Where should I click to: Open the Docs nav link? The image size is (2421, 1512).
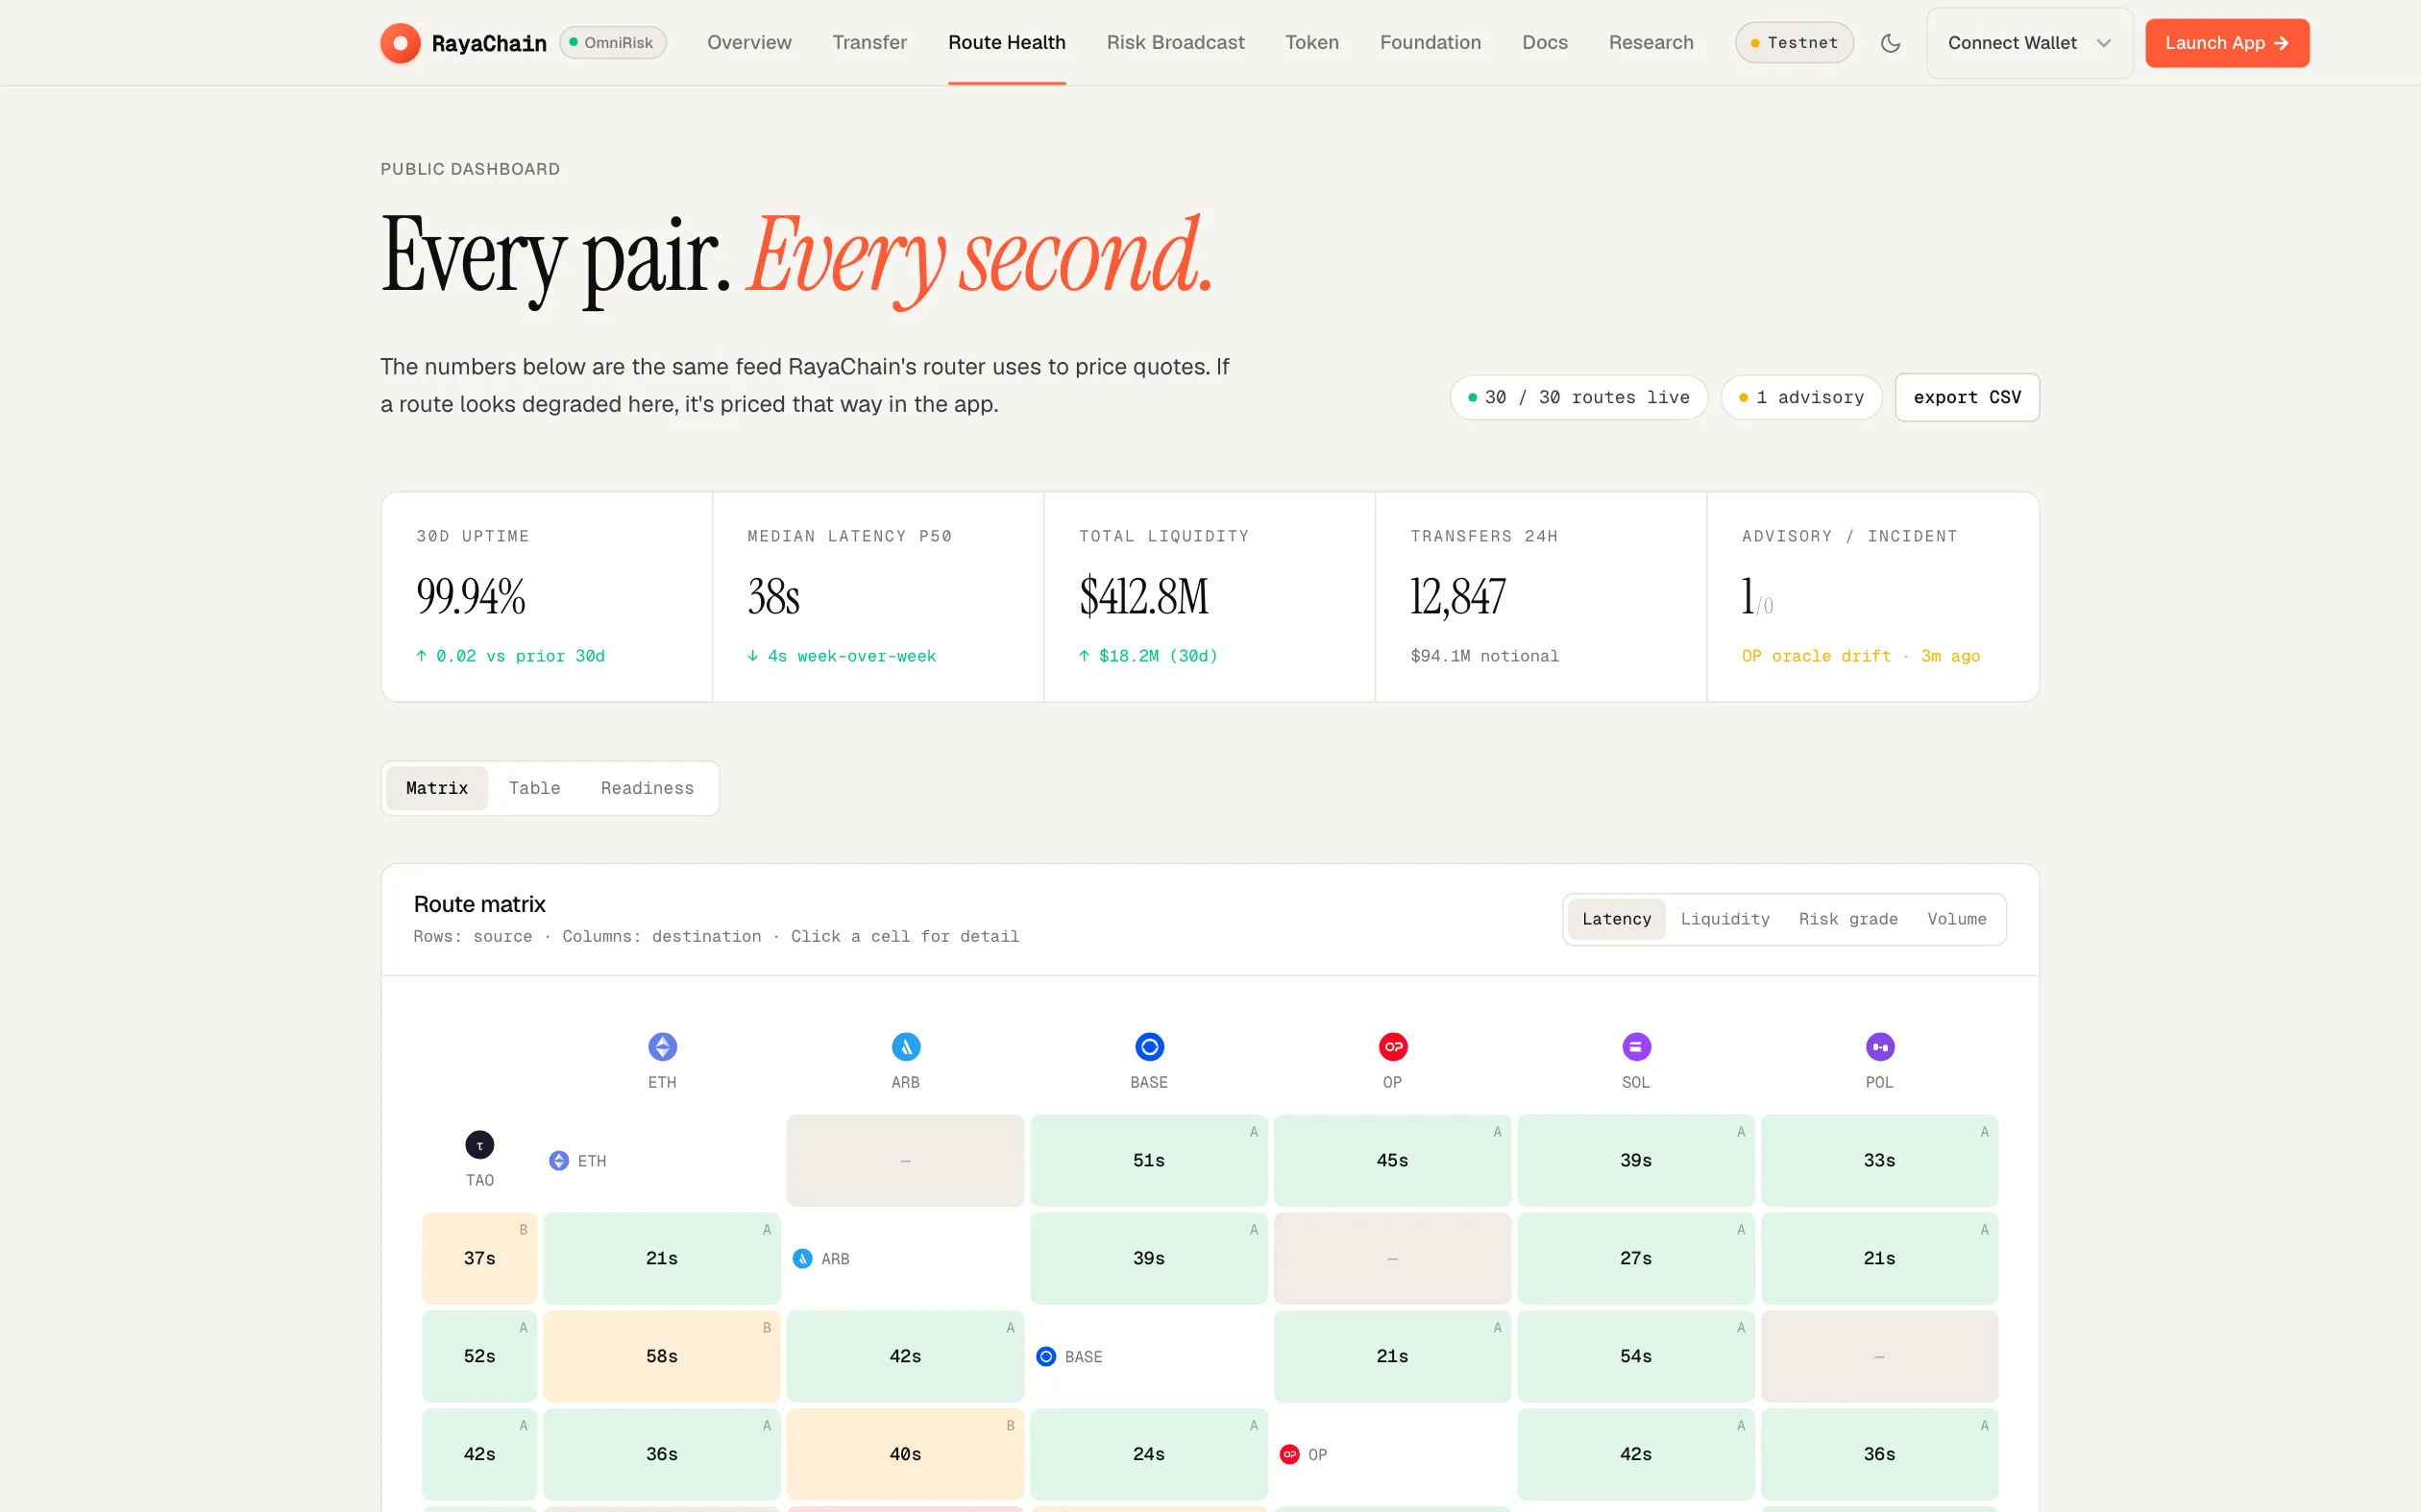pos(1545,43)
